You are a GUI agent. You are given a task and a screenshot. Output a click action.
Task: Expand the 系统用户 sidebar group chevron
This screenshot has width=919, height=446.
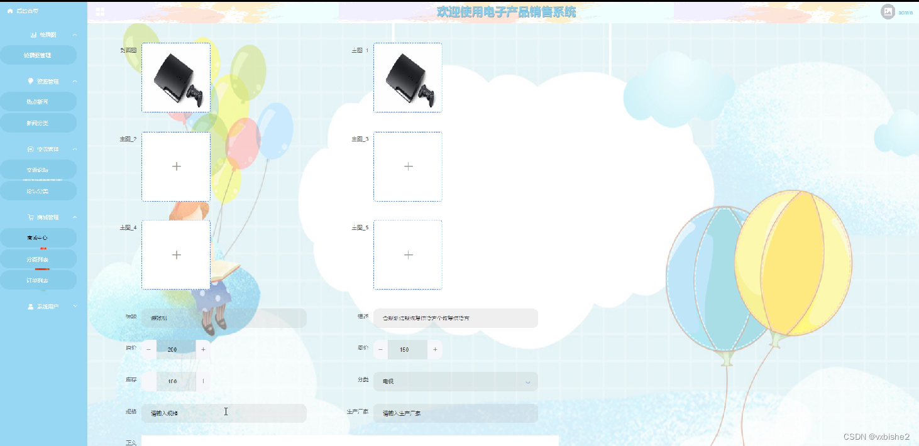tap(75, 306)
